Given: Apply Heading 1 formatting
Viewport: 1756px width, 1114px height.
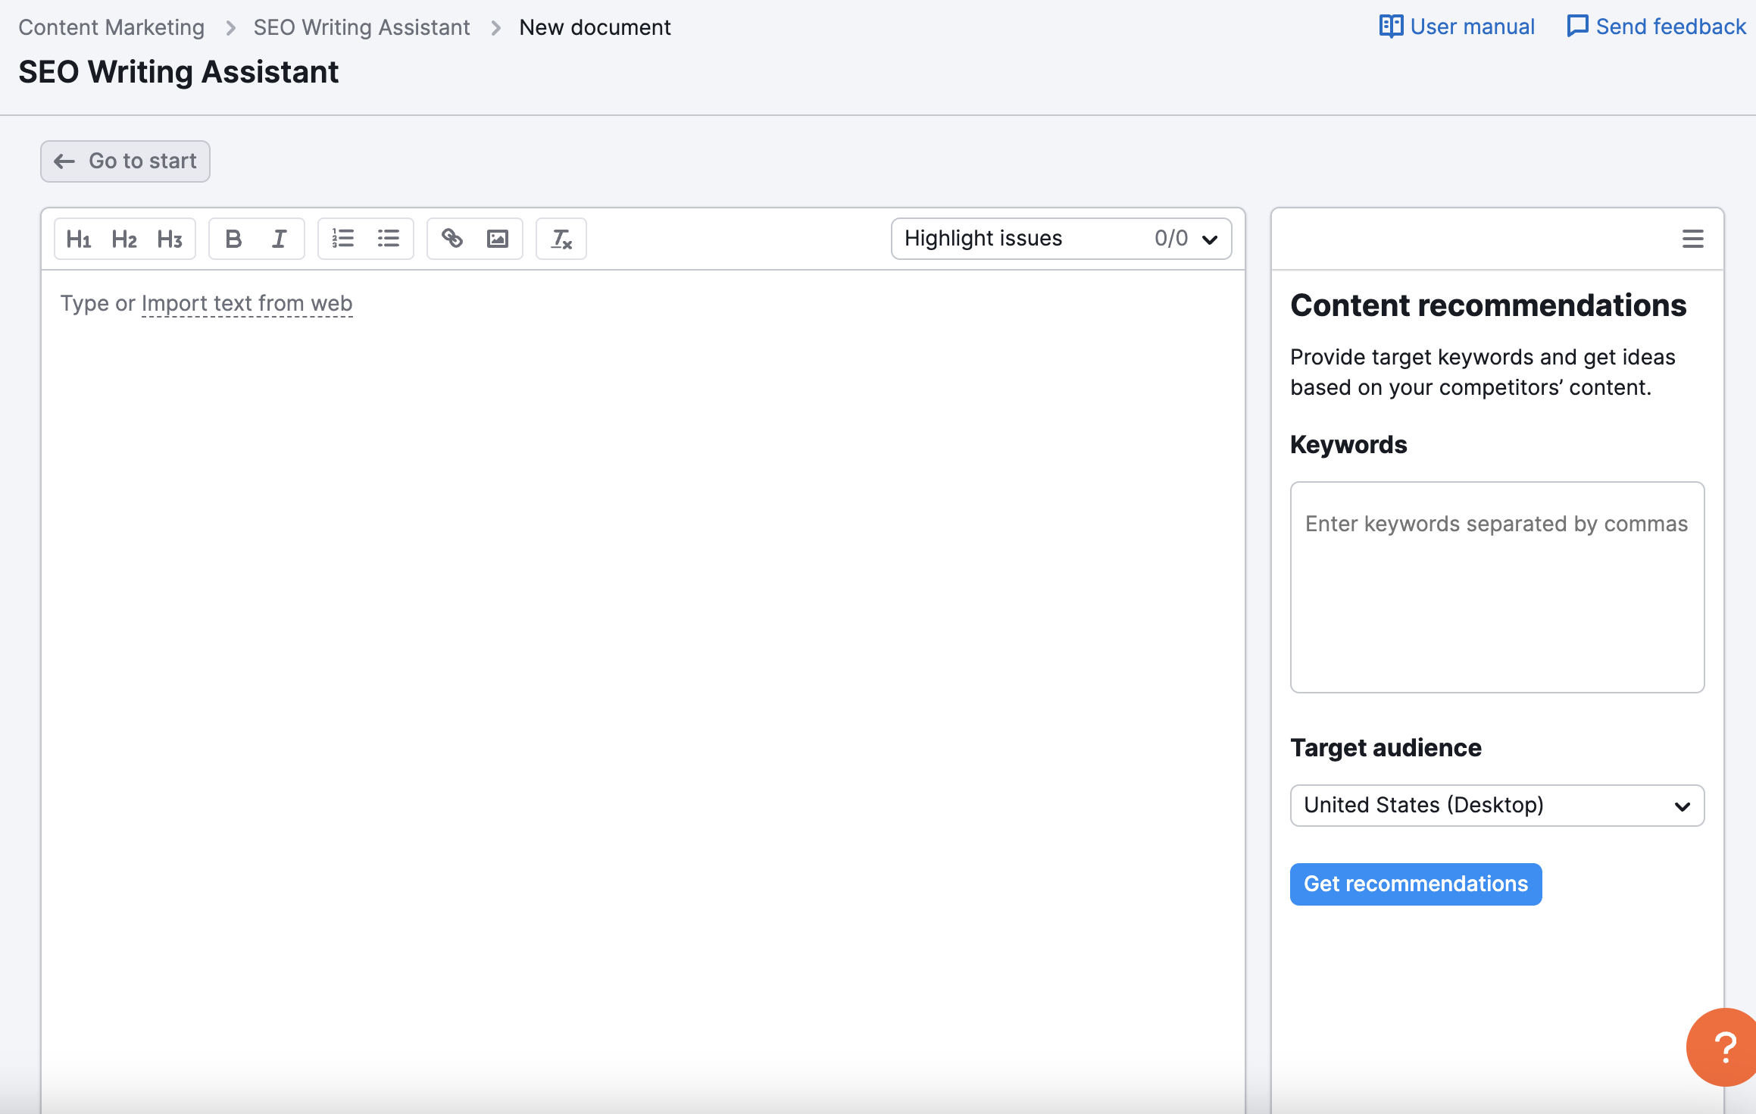Looking at the screenshot, I should pos(79,239).
